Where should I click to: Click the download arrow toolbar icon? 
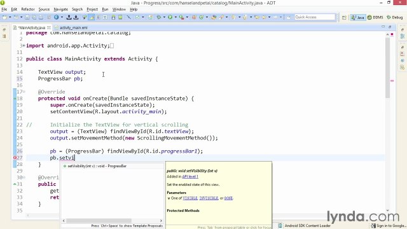[x=76, y=17]
